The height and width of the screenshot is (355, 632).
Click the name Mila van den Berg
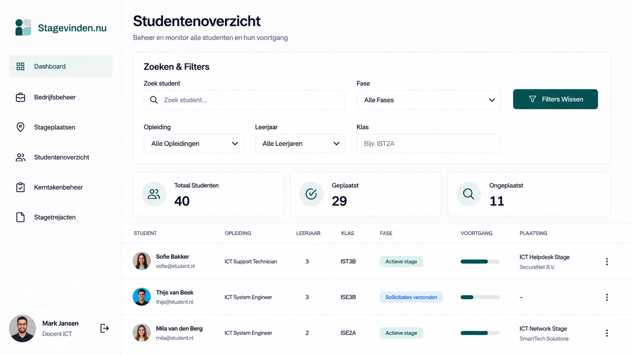(179, 329)
